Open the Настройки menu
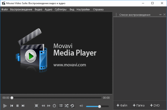Viewport: 167px width, 110px height. [83, 9]
